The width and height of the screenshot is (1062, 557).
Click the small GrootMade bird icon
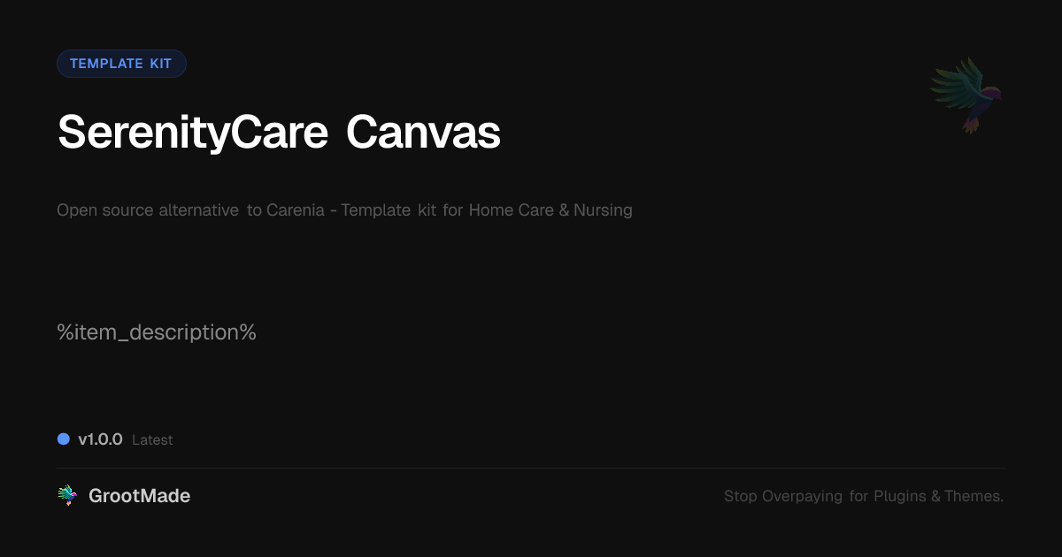pos(67,496)
